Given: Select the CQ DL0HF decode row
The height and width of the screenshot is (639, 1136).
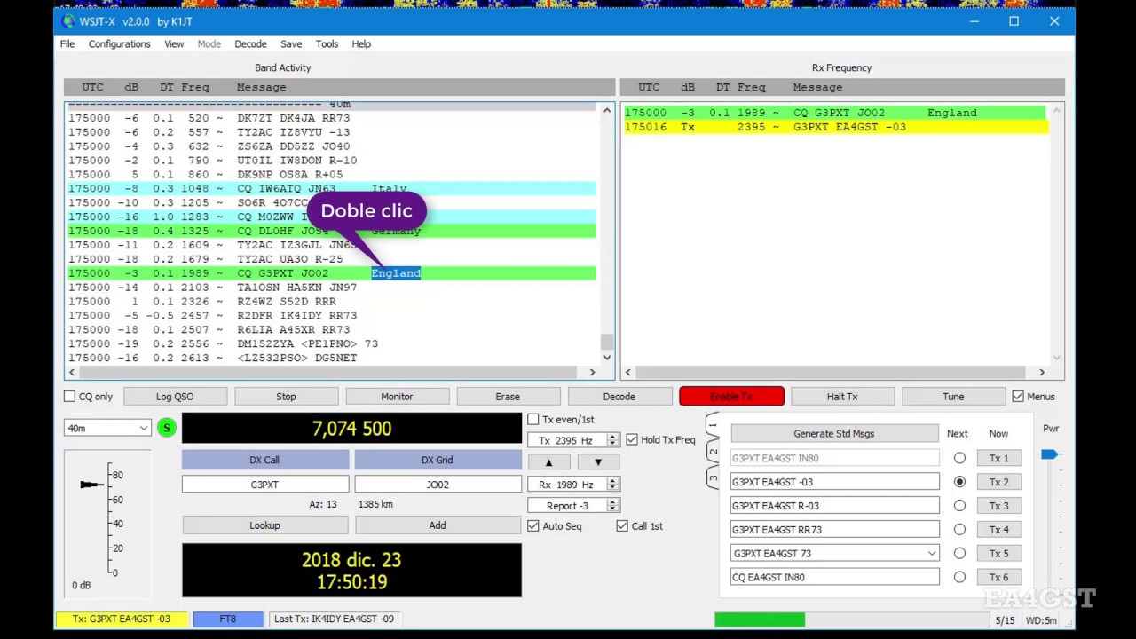Looking at the screenshot, I should pyautogui.click(x=332, y=231).
